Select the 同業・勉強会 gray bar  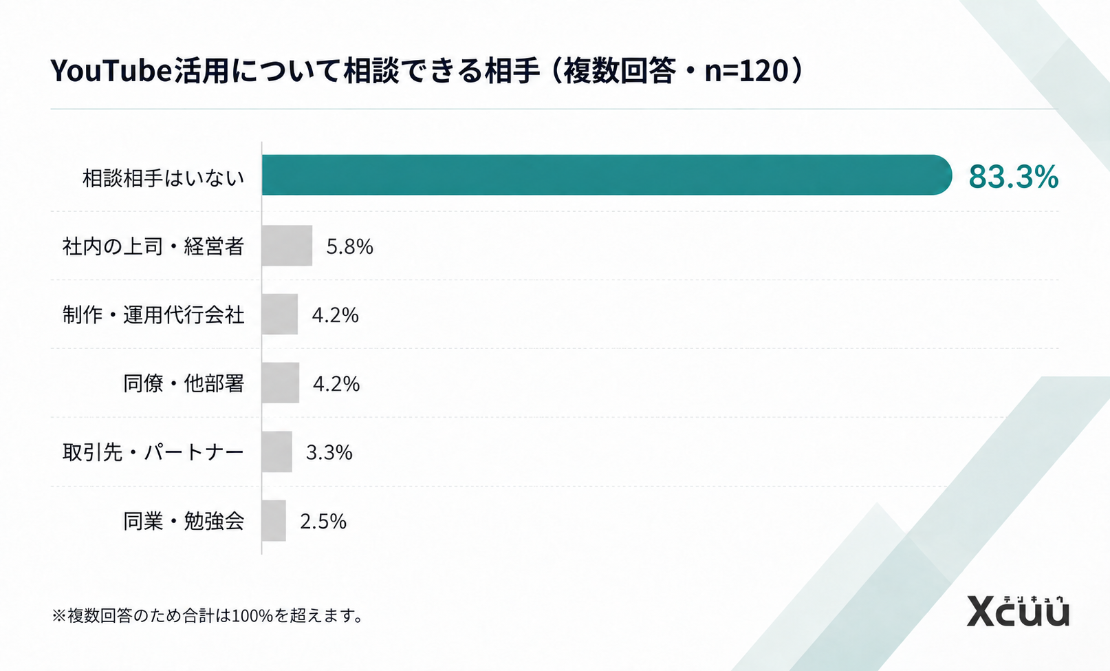pyautogui.click(x=274, y=520)
